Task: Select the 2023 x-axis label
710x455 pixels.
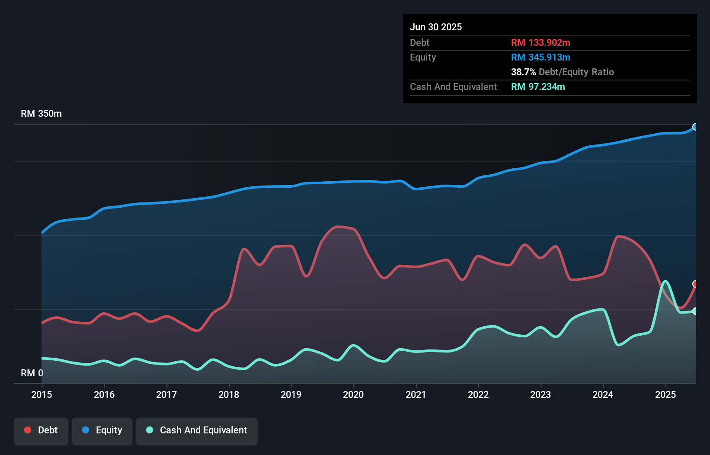Action: tap(540, 394)
